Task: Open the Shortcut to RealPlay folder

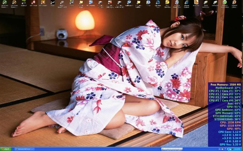Action: point(139,4)
